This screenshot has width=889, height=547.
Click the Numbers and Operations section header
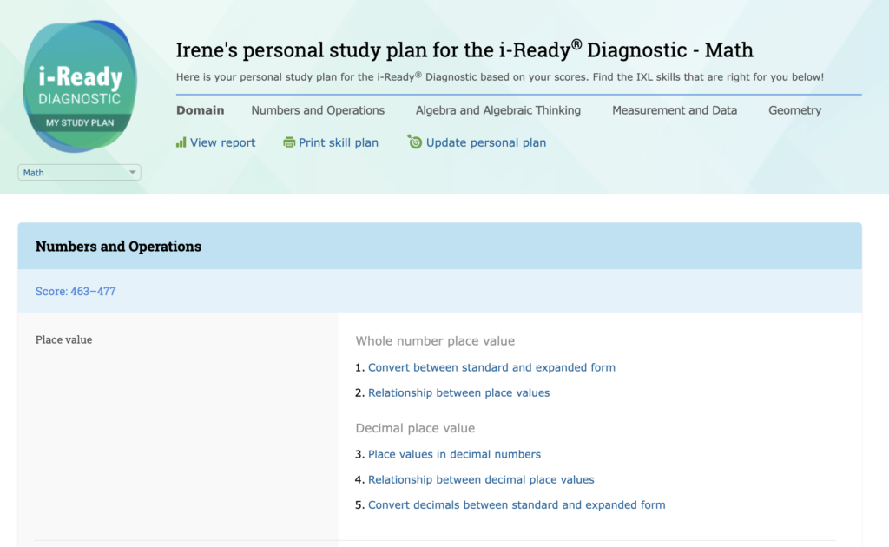[118, 247]
